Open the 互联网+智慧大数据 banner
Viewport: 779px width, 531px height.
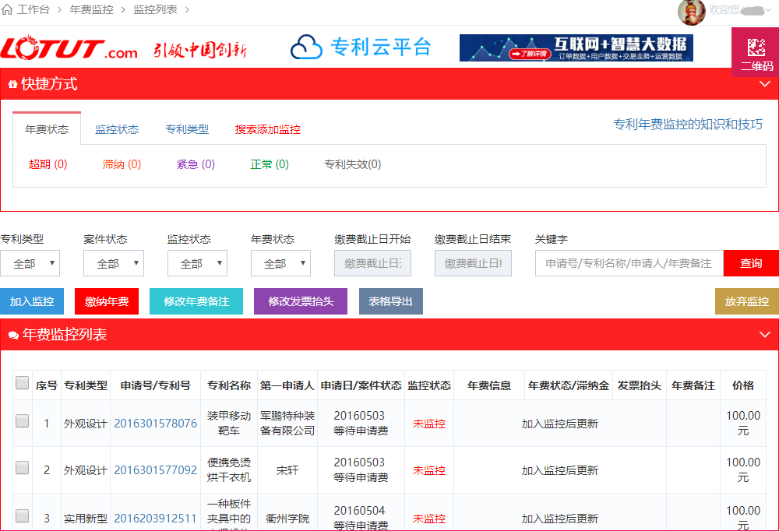[x=576, y=47]
